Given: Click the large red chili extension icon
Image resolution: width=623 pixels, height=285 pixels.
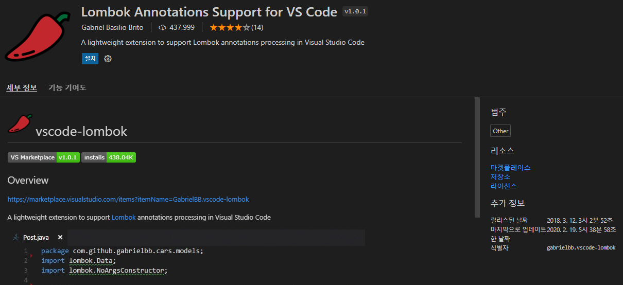Looking at the screenshot, I should pyautogui.click(x=37, y=38).
